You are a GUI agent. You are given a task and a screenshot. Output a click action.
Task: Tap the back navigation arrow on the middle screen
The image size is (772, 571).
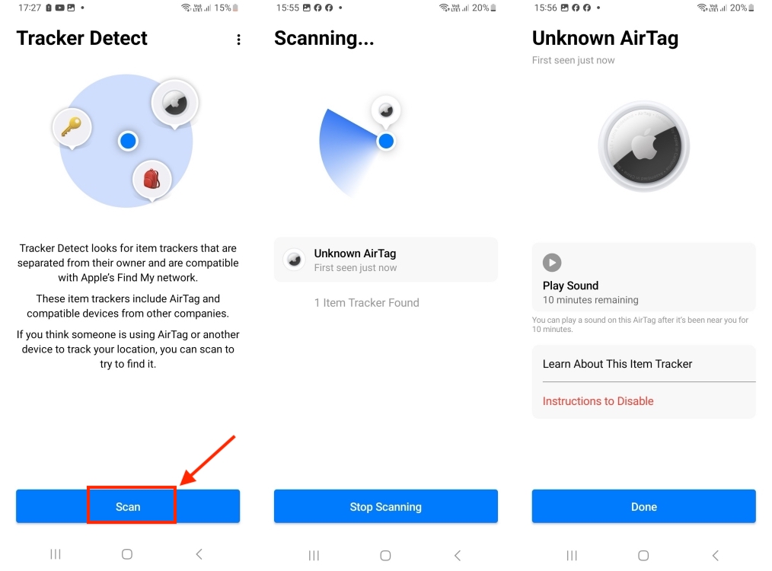click(x=457, y=555)
